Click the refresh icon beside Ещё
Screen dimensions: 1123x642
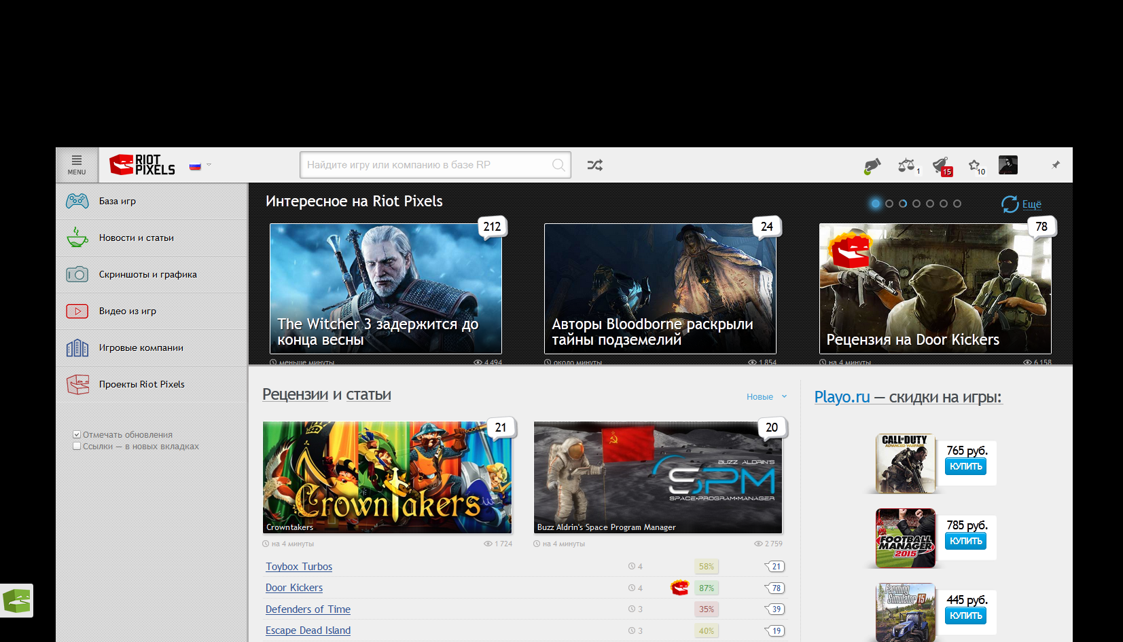point(1010,204)
